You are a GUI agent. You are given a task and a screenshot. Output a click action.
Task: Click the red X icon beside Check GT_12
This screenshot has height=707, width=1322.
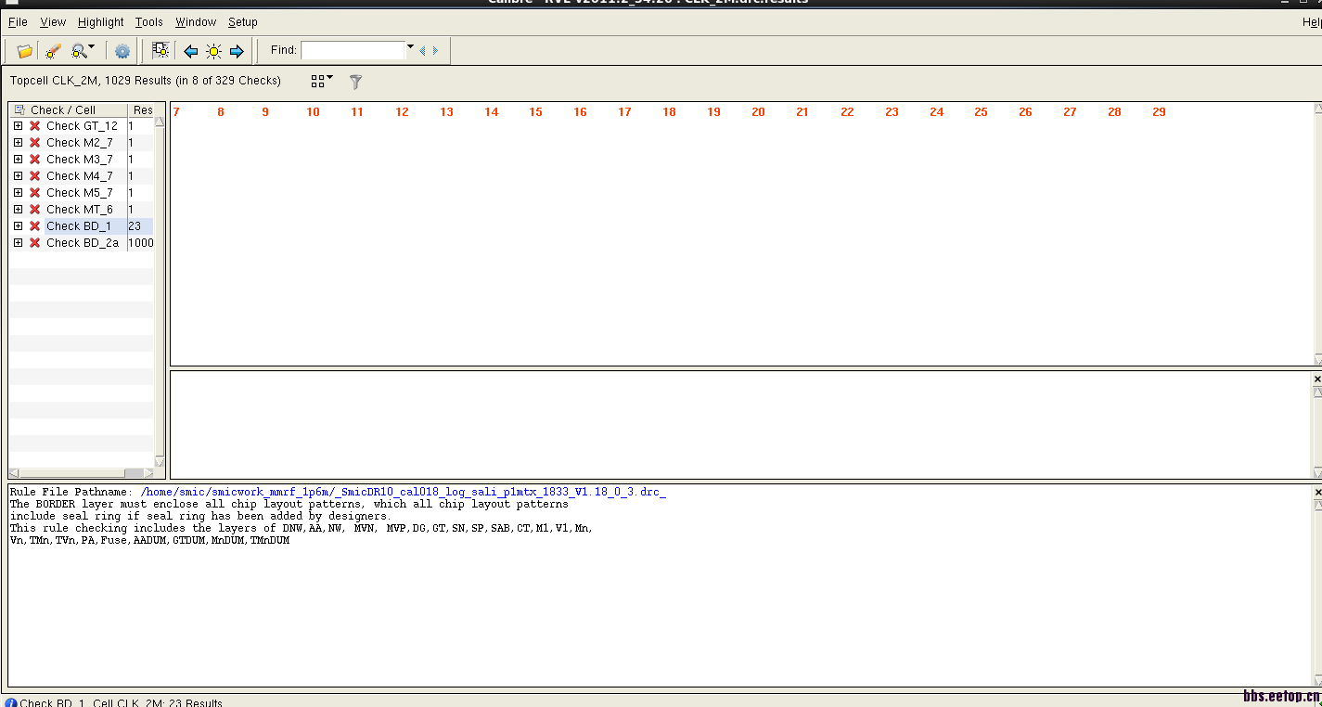(34, 126)
